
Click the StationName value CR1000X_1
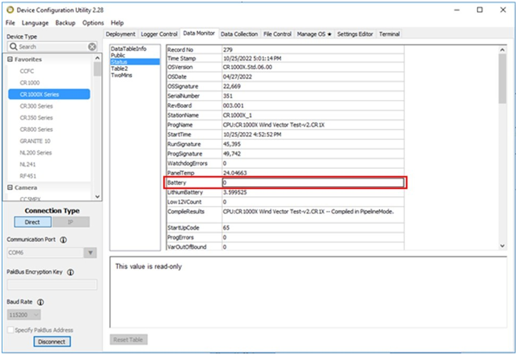click(237, 115)
